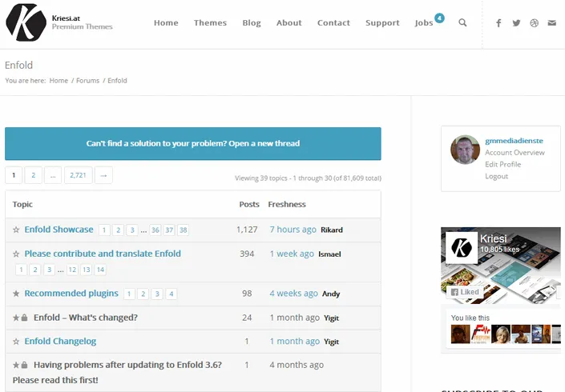565x392 pixels.
Task: Open the Enfold Changelog topic
Action: point(60,341)
